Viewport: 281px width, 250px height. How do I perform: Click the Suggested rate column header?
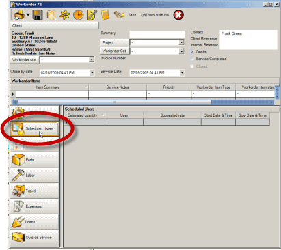tap(172, 115)
